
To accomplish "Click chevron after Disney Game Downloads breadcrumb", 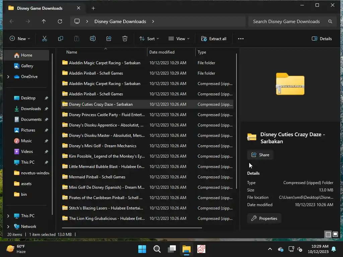I will click(153, 21).
